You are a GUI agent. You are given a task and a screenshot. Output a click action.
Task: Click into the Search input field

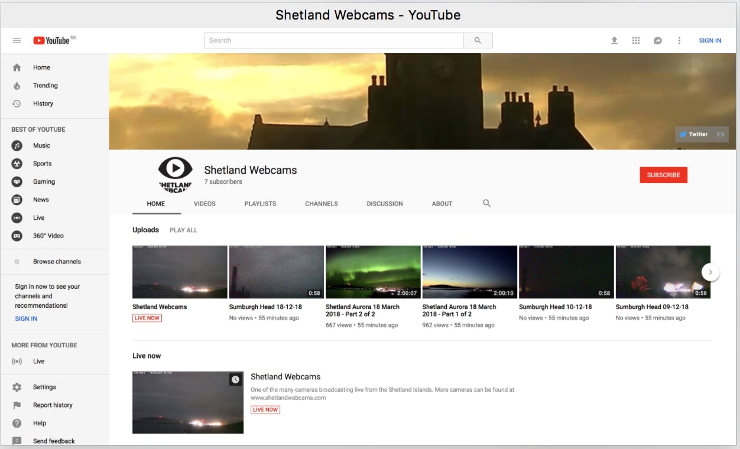[334, 40]
